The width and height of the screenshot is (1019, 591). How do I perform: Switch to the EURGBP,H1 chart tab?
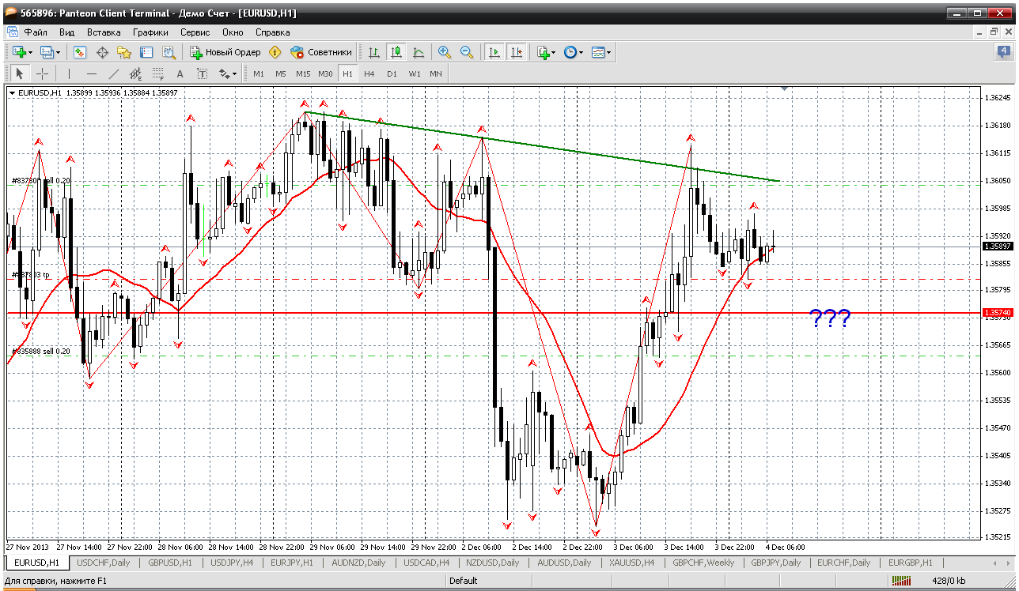coord(910,563)
